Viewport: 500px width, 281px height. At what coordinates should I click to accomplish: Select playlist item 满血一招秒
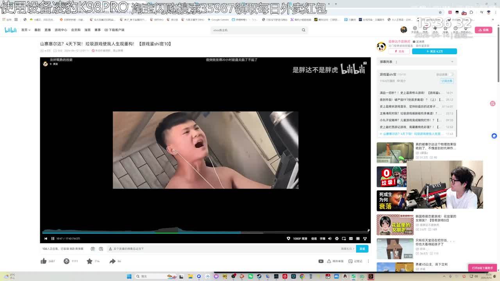(x=416, y=93)
